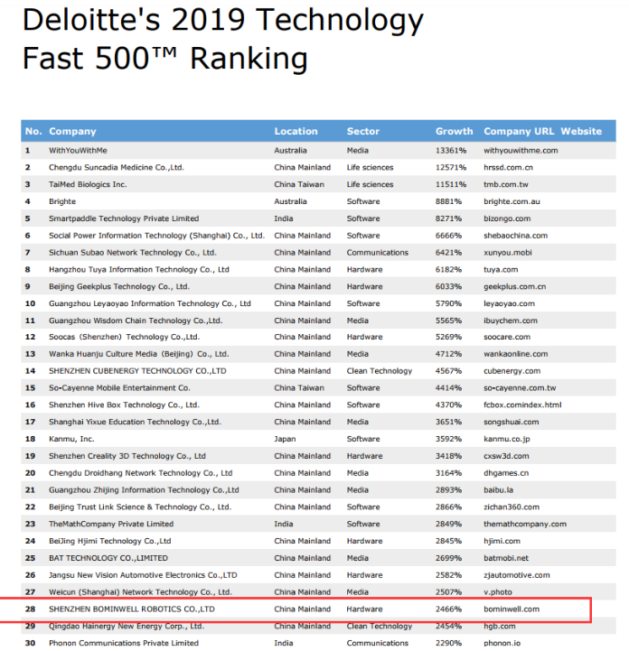Select 'Guangzhou Zhijing Information Technology Co.,Ltd'

pos(144,490)
